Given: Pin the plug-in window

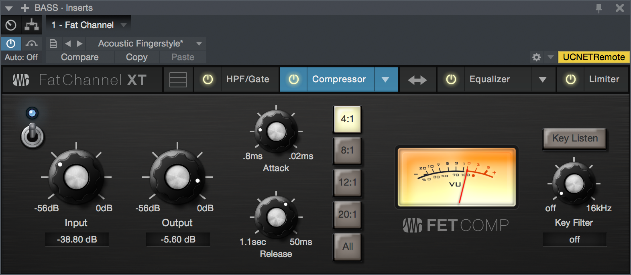Looking at the screenshot, I should (599, 8).
